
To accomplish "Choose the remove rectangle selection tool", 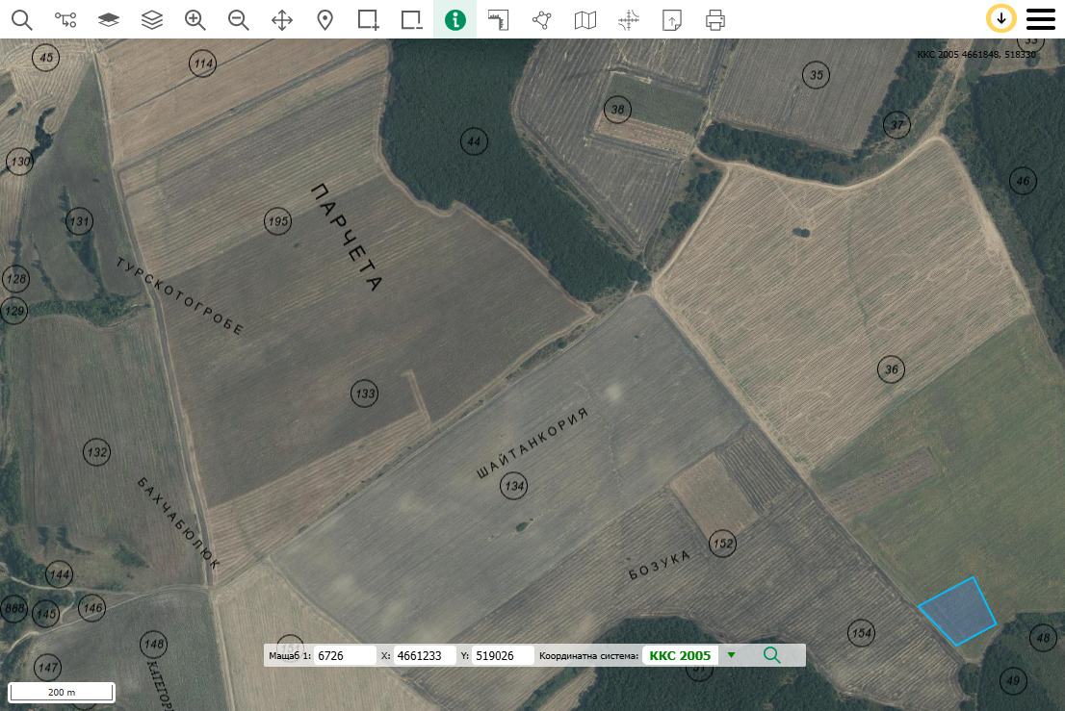I will pyautogui.click(x=412, y=19).
